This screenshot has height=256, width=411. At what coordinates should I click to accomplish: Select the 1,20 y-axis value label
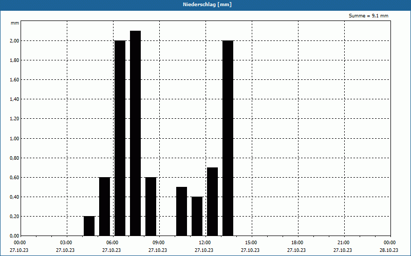pos(14,119)
